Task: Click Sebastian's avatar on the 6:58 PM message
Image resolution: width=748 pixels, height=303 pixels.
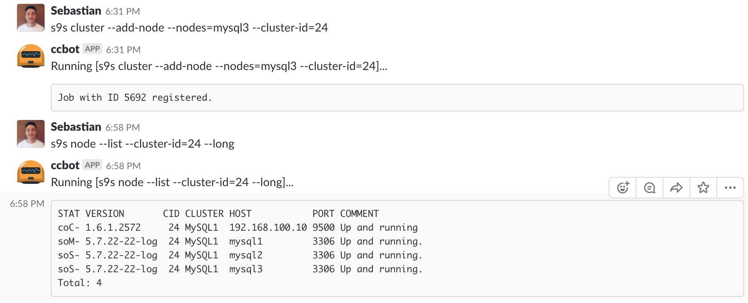Action: [31, 134]
